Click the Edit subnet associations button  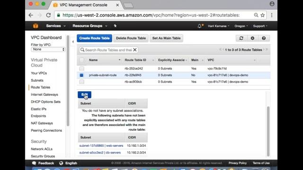click(x=84, y=94)
